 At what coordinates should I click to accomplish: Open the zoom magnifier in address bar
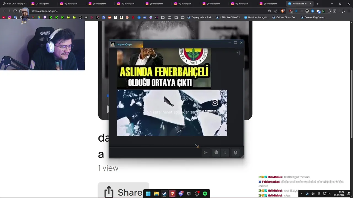[269, 11]
